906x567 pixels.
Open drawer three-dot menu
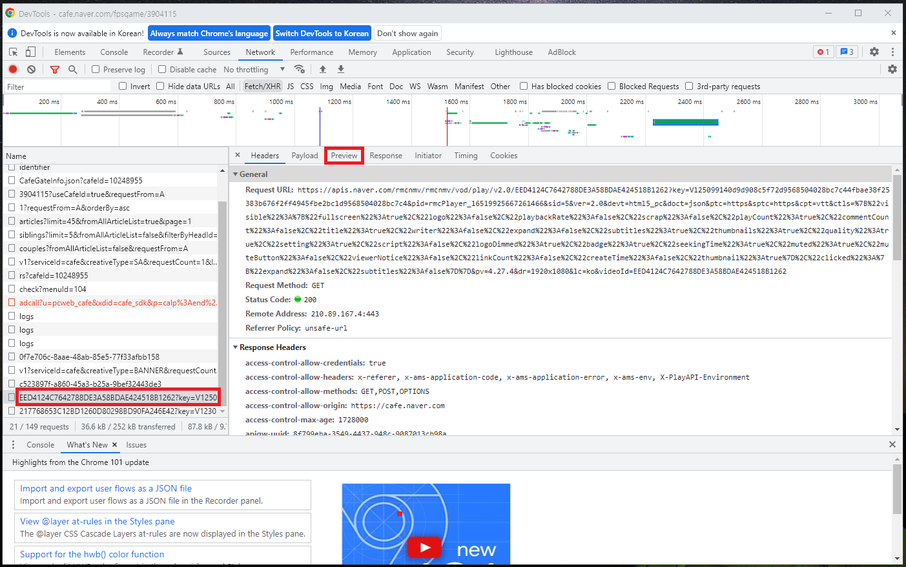[13, 445]
